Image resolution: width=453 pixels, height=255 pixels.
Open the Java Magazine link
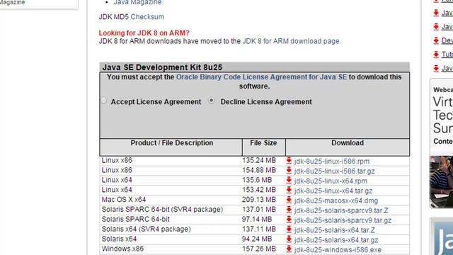(x=137, y=2)
